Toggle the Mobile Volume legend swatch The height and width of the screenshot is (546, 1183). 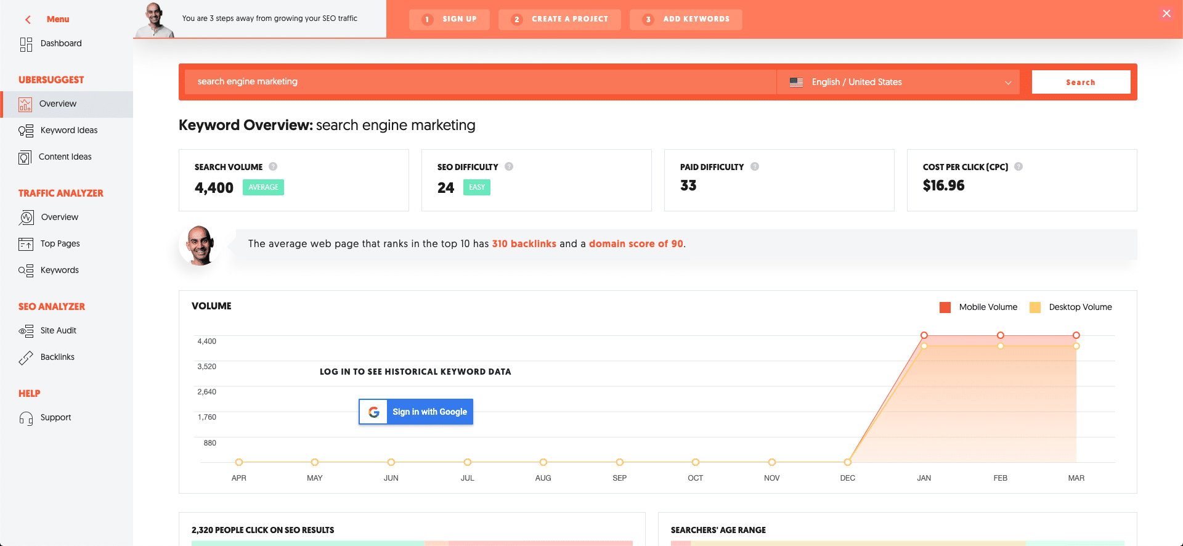point(945,308)
